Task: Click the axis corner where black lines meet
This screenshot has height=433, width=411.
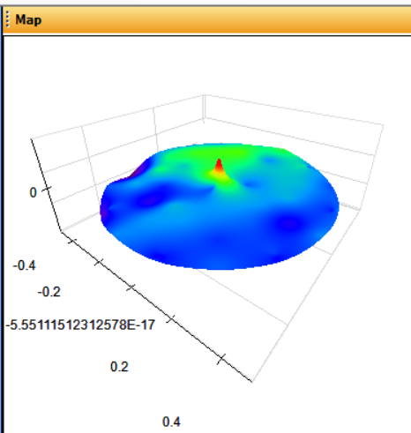Action: coord(62,232)
